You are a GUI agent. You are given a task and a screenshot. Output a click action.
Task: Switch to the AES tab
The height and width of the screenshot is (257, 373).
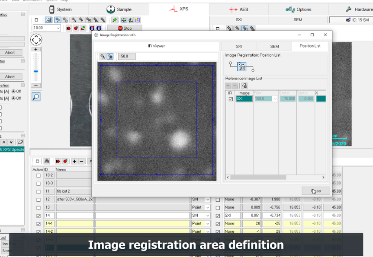238,10
